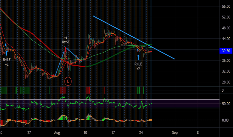Select the long descending blue trendline
The height and width of the screenshot is (137, 233).
(x=134, y=37)
